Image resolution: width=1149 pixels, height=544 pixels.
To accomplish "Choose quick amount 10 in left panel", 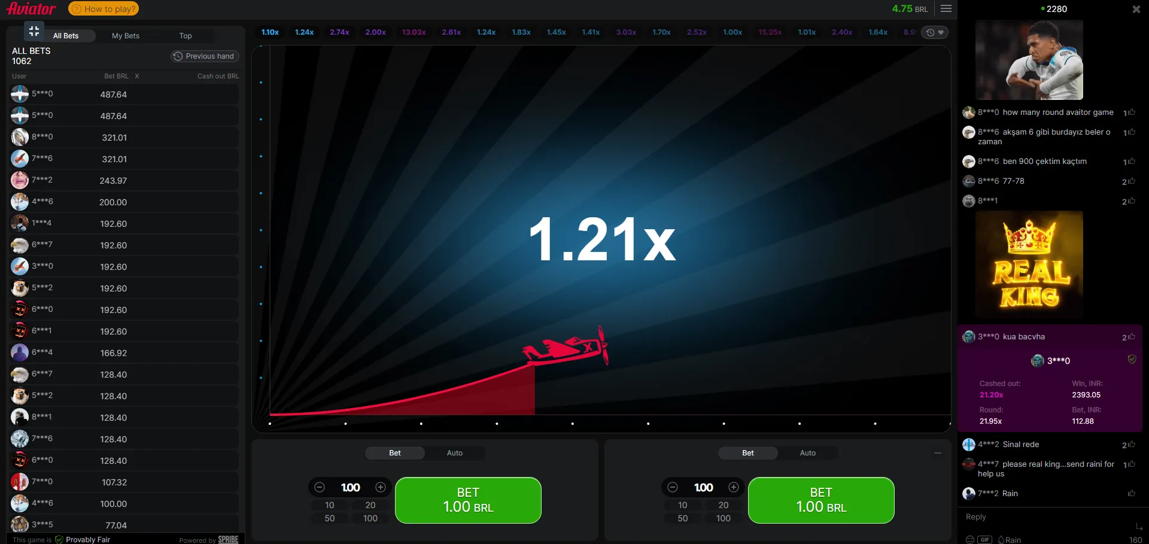I will [x=330, y=505].
